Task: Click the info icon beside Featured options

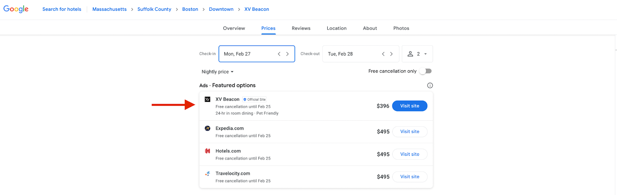Action: (430, 86)
